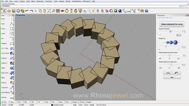Save the file with the floppy disk icon
Viewport: 189px width, 106px height.
[x=14, y=11]
